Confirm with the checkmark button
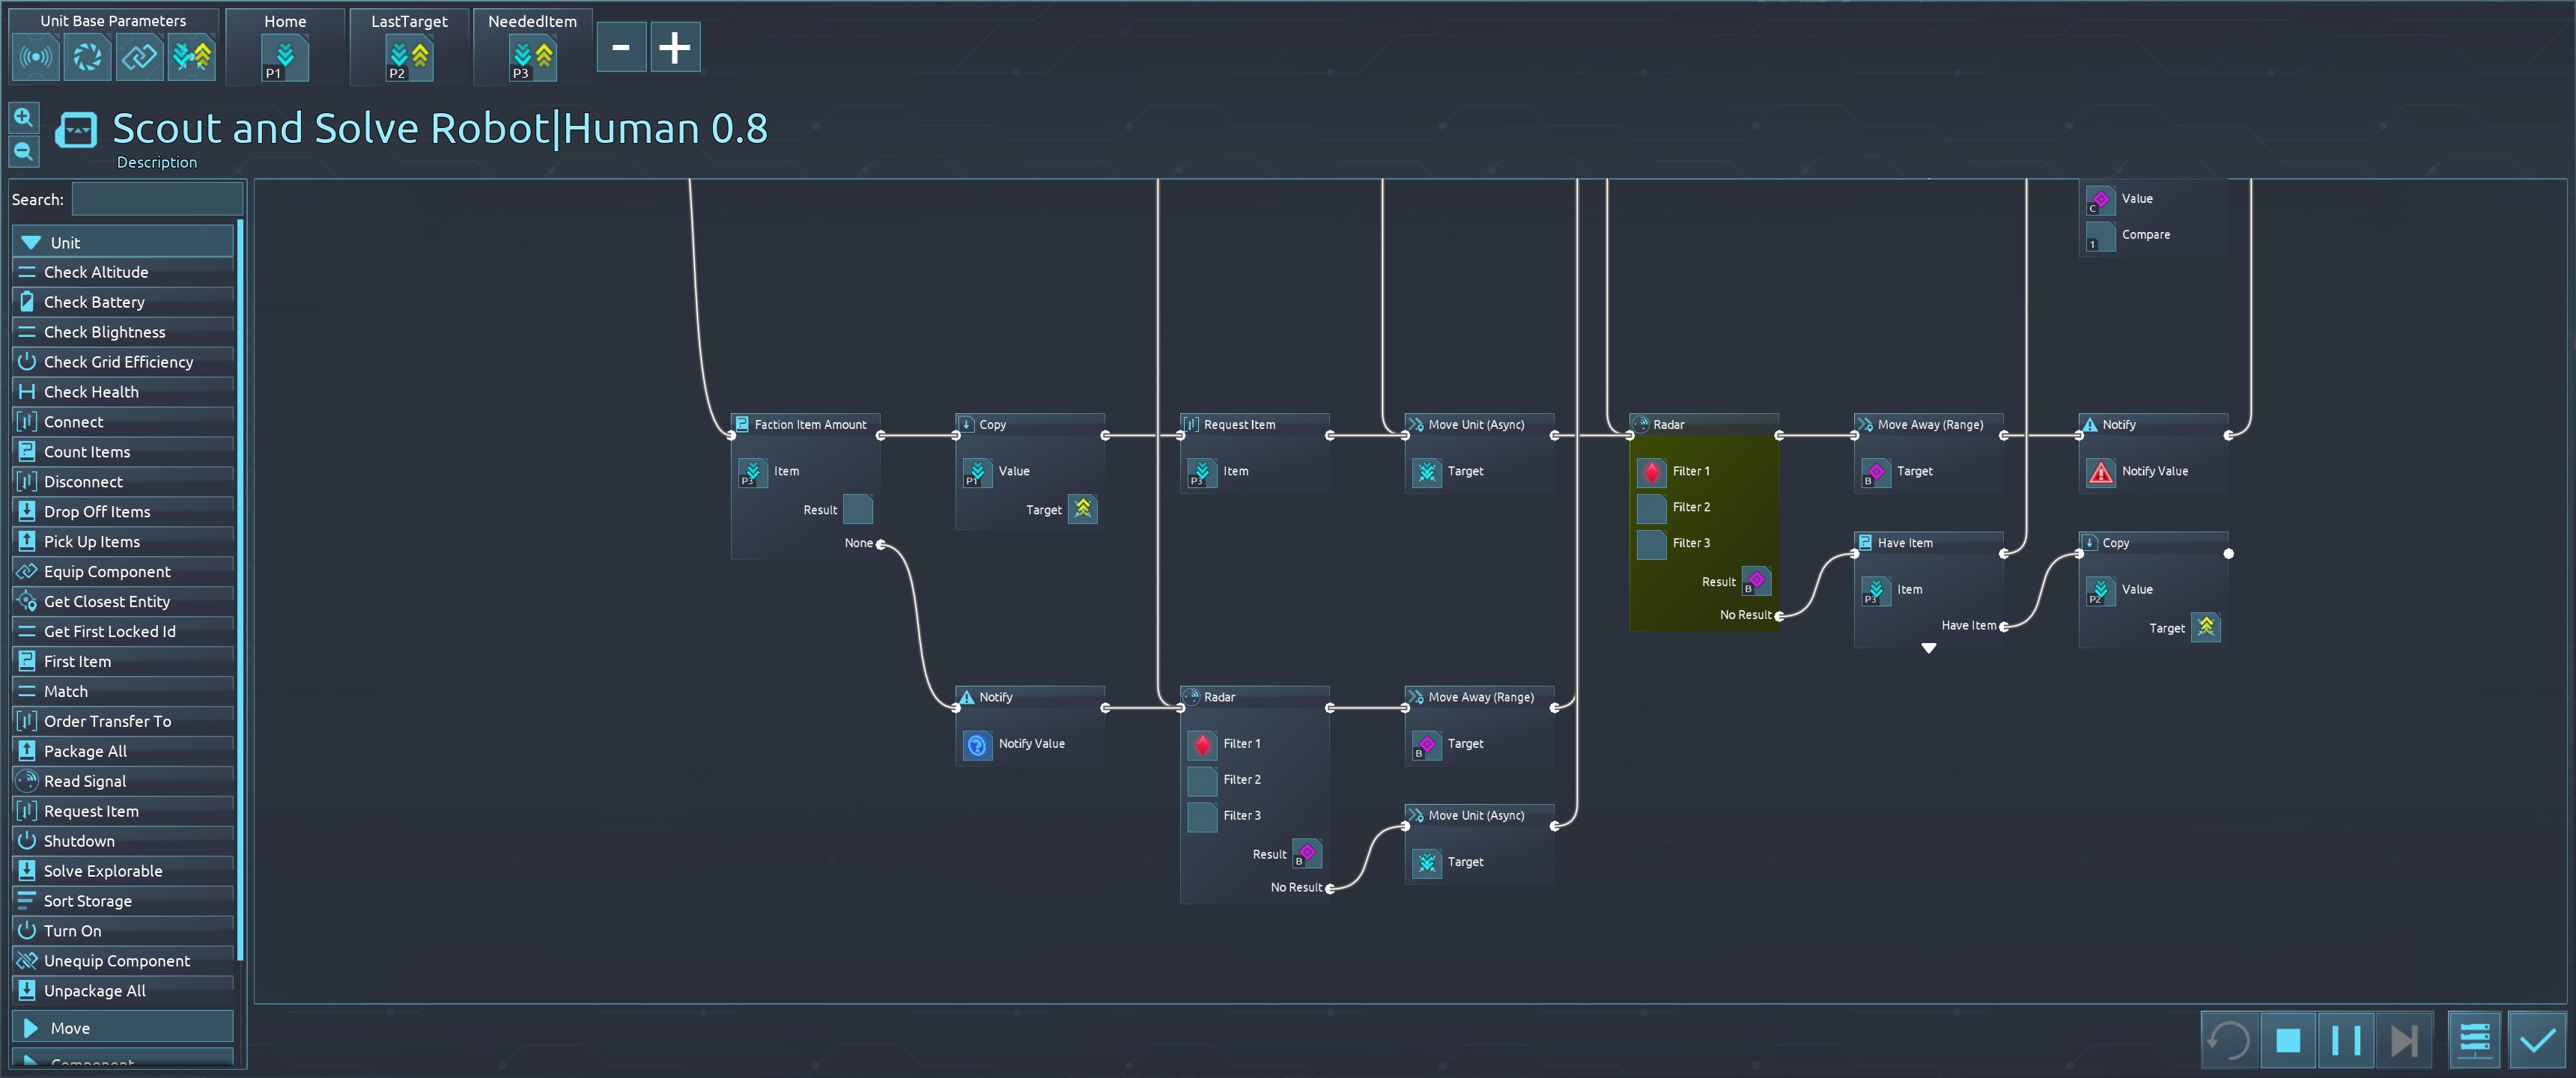 [x=2537, y=1040]
